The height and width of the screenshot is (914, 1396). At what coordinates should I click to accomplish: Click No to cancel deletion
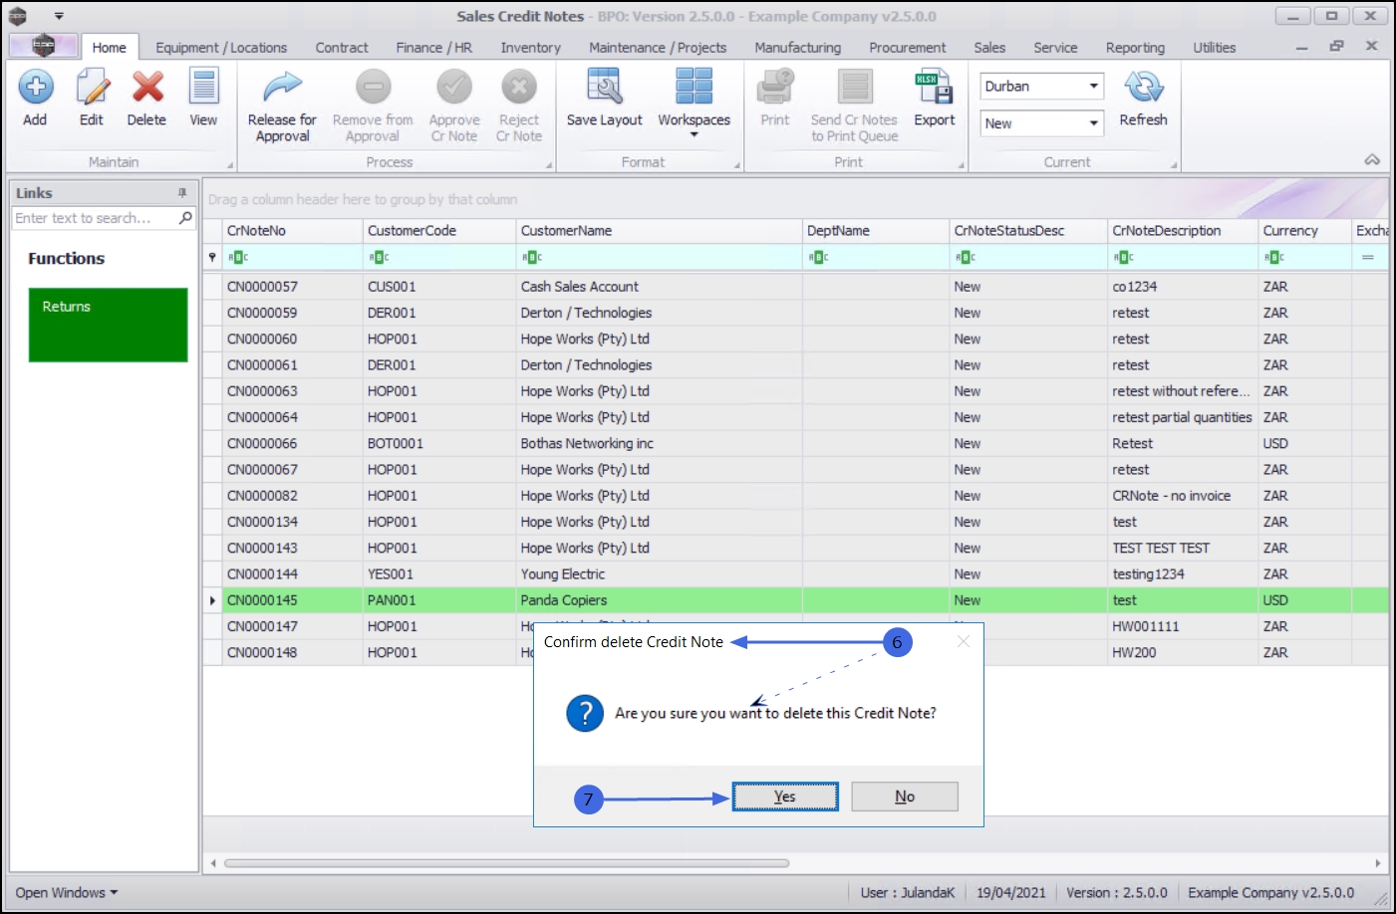[904, 797]
